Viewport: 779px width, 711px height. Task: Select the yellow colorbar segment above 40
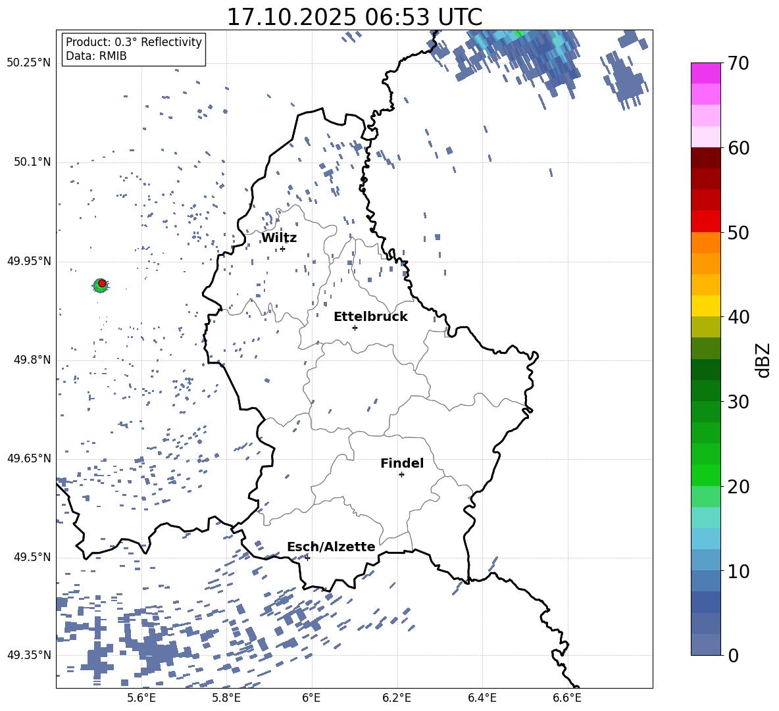pos(706,306)
